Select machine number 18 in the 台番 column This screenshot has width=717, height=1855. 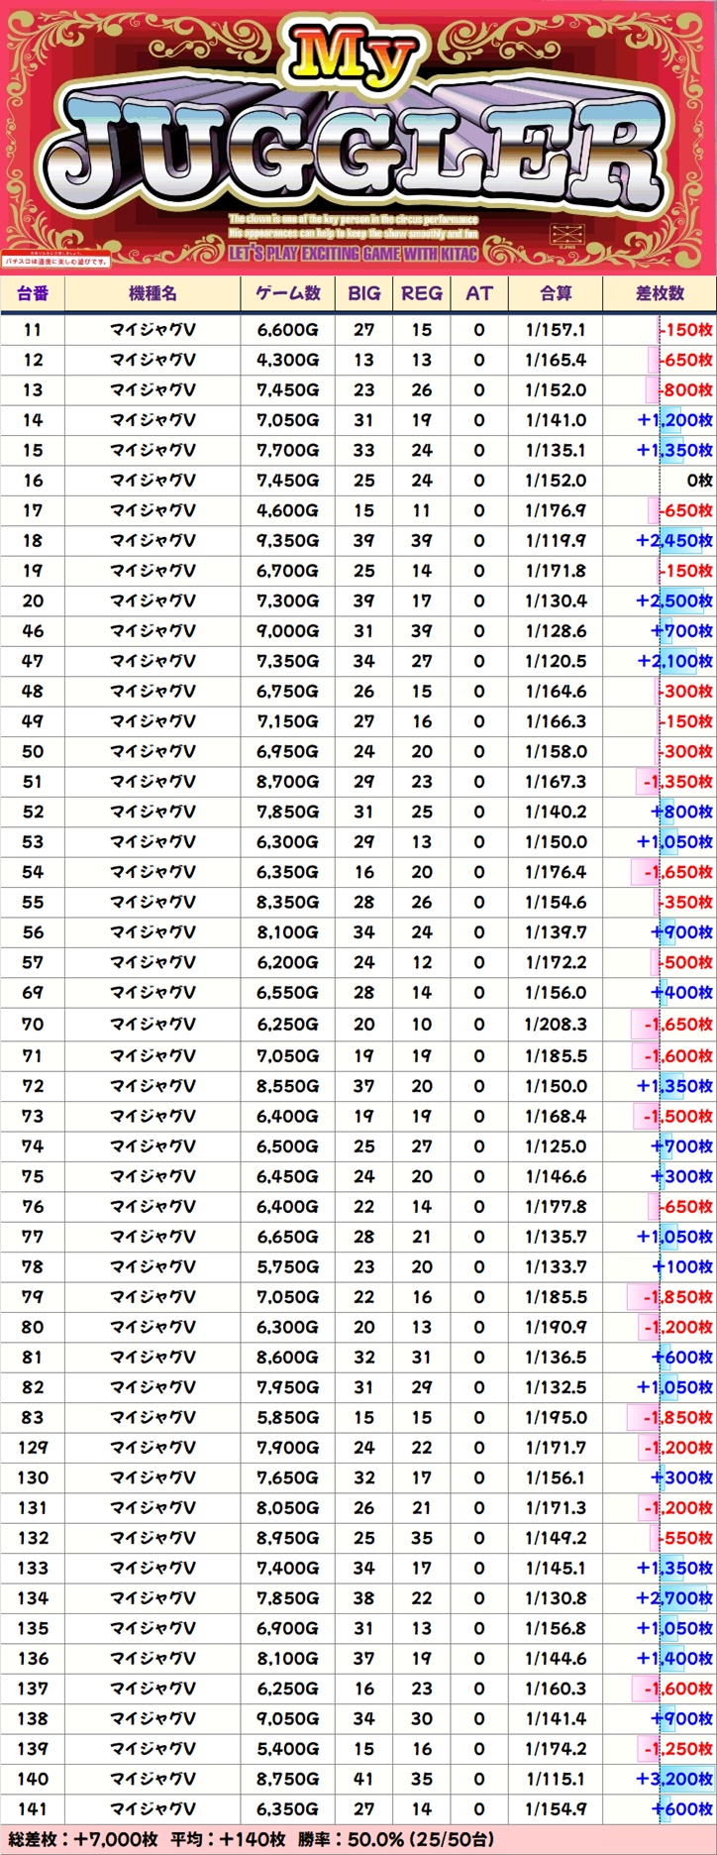pos(33,541)
